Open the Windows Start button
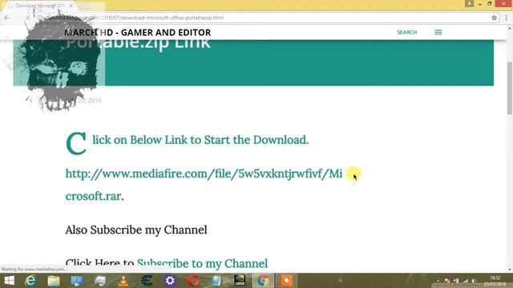 point(9,281)
